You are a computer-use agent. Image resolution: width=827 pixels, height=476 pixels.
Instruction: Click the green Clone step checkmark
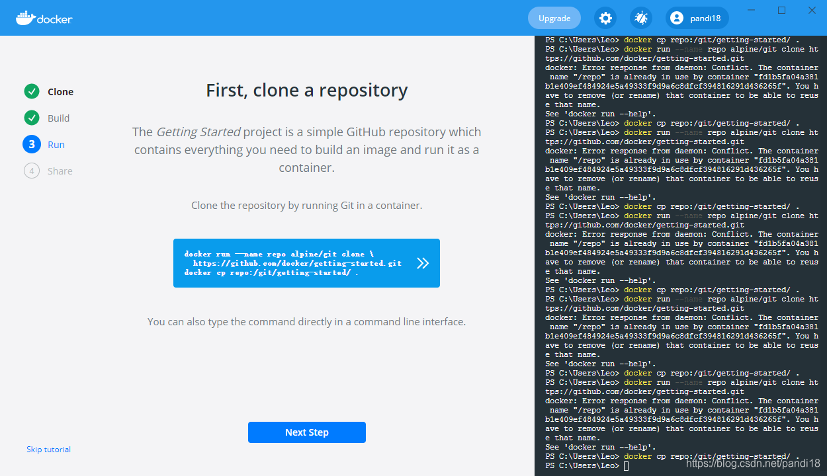[x=32, y=91]
